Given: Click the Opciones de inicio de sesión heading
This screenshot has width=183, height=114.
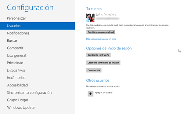Looking at the screenshot, I should pyautogui.click(x=109, y=48).
